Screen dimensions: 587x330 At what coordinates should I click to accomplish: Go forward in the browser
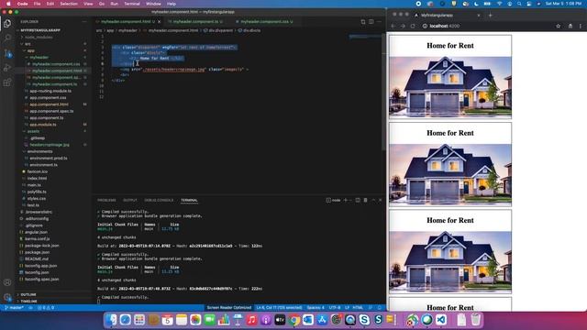[403, 27]
